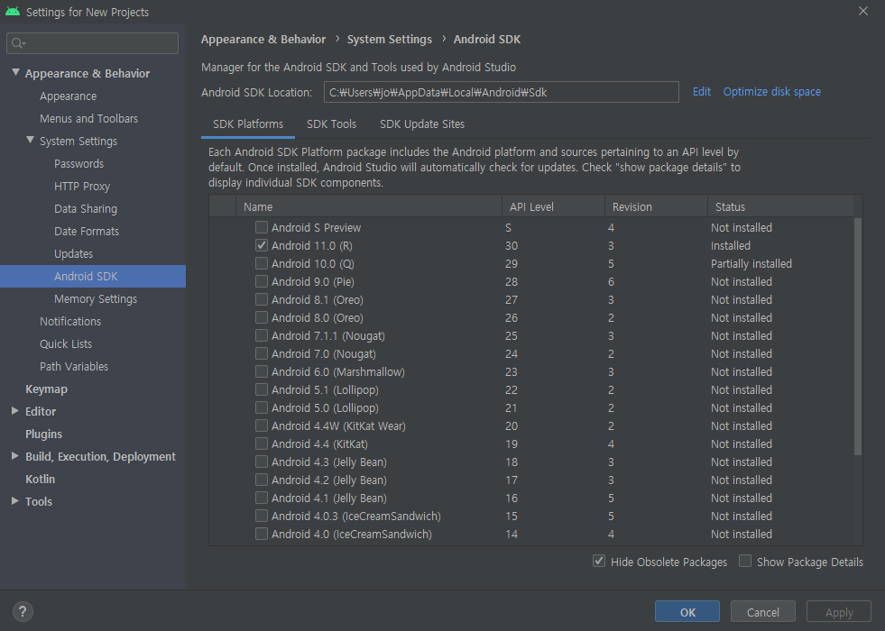Close the Settings for New Projects dialog

[863, 12]
